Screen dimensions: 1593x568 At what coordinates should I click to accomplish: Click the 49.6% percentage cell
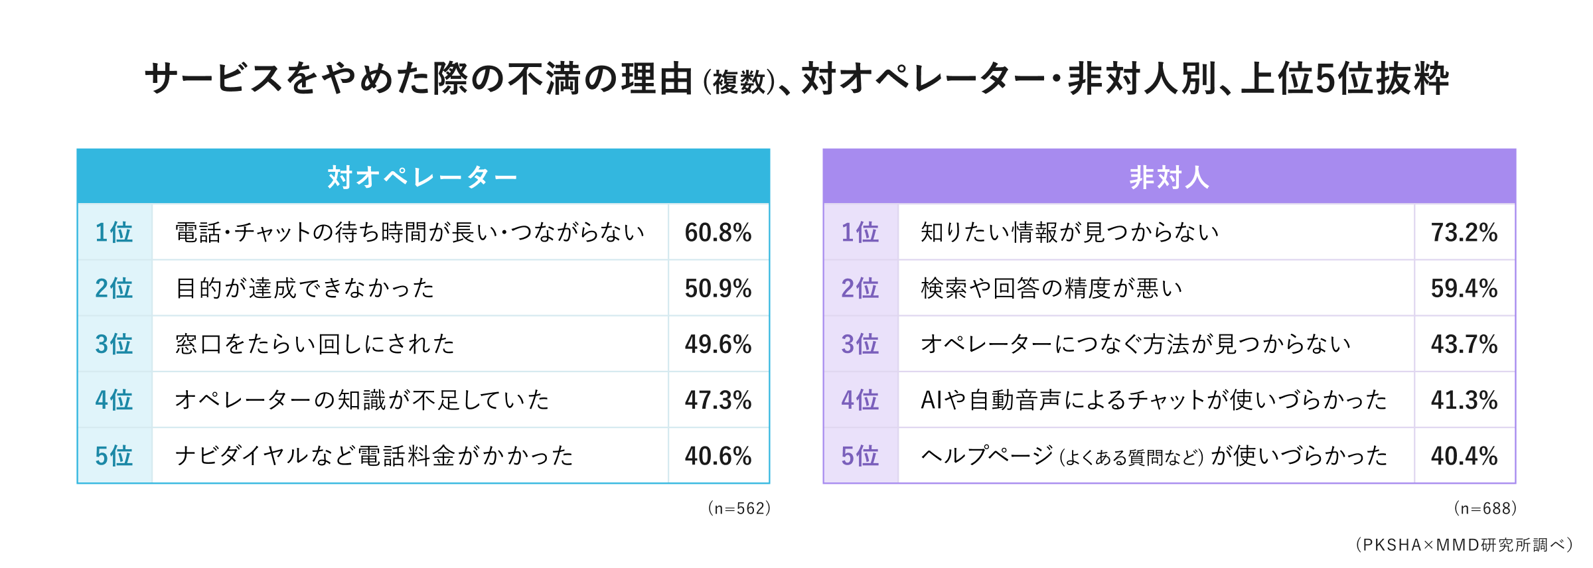pos(718,344)
